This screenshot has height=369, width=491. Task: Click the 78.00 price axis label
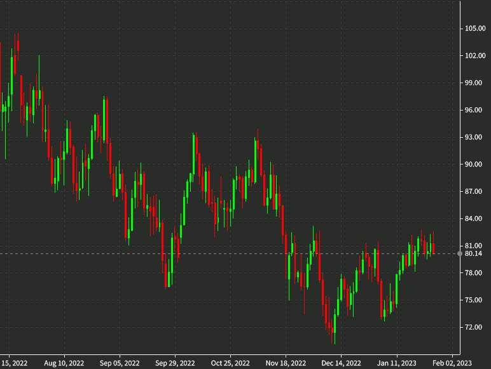coord(473,273)
